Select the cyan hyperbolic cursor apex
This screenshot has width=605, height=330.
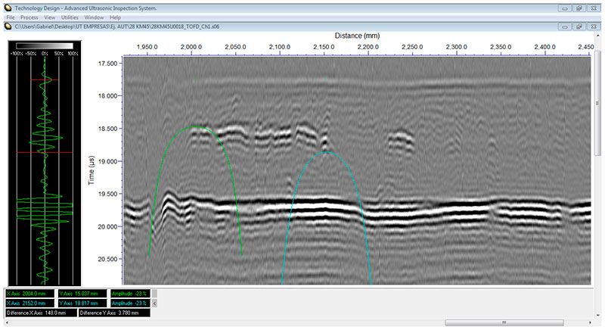(x=327, y=152)
